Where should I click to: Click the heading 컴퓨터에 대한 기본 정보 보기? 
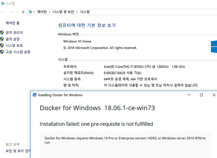tap(87, 25)
